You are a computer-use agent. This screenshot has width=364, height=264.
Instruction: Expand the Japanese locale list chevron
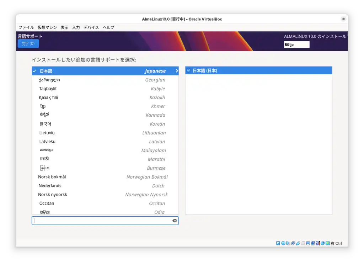tap(177, 71)
